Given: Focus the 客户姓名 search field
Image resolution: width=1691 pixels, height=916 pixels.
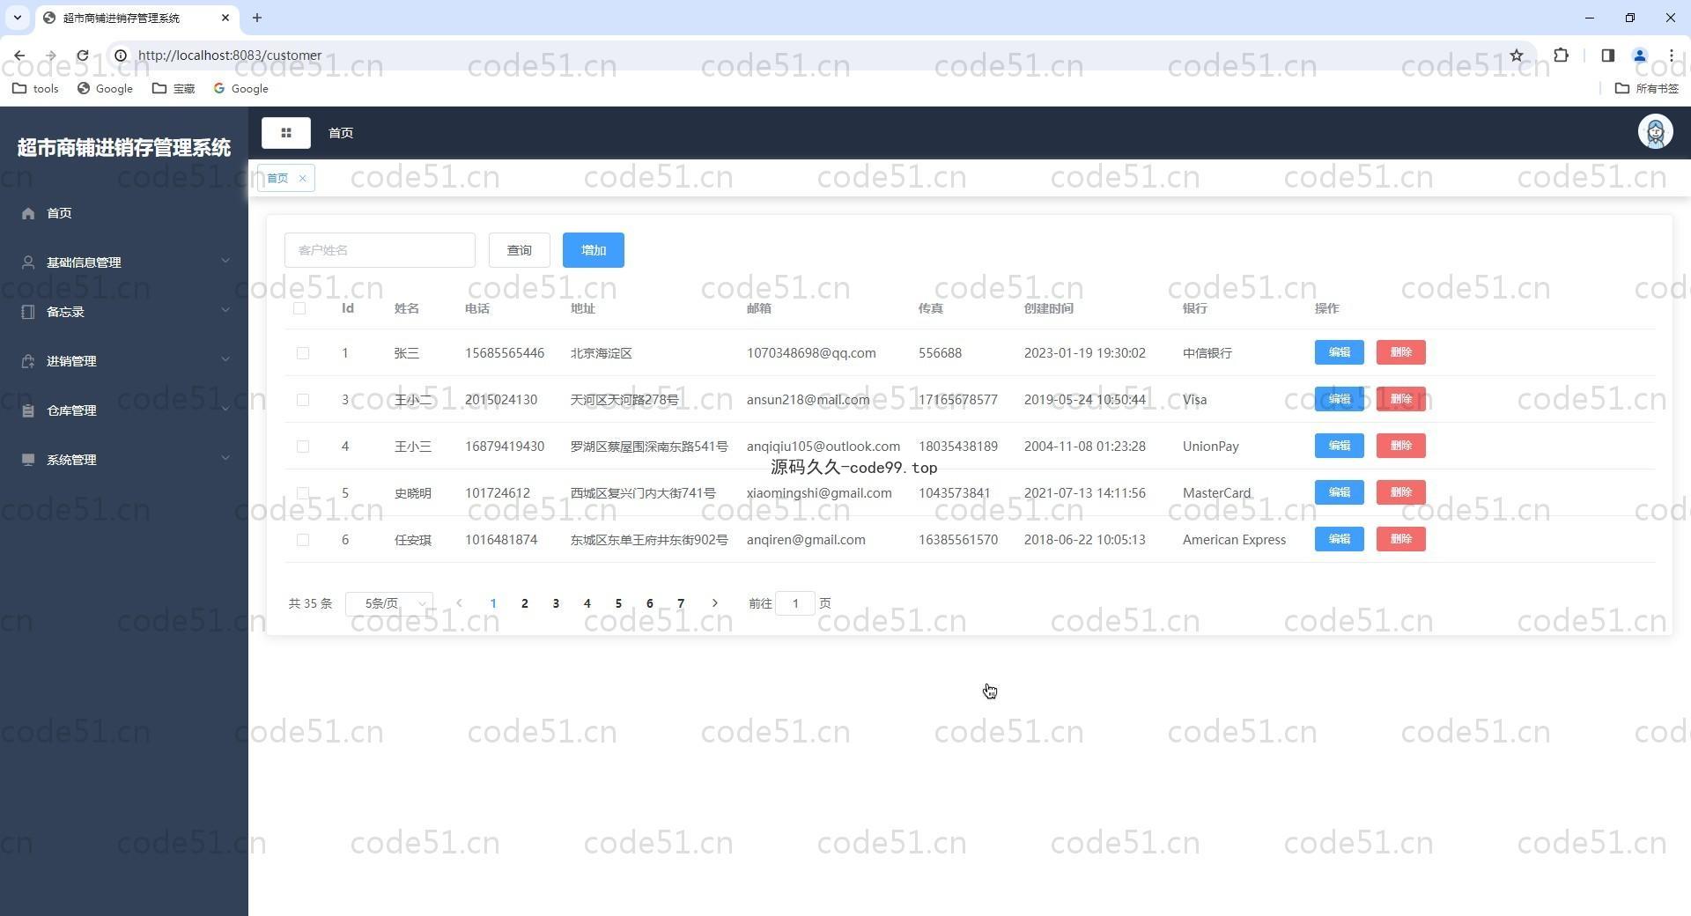Looking at the screenshot, I should pyautogui.click(x=380, y=250).
